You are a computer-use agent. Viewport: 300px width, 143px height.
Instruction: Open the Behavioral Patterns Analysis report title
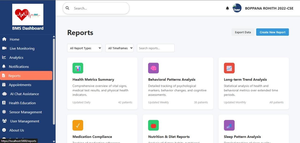point(172,79)
